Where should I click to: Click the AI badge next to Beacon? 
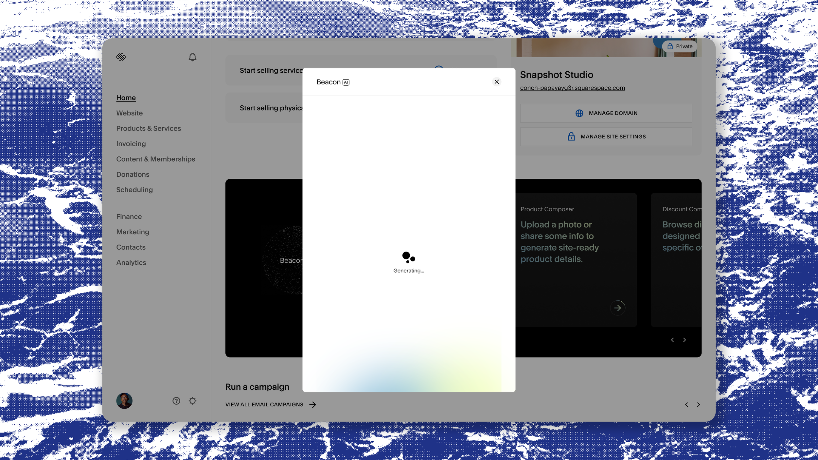point(346,82)
